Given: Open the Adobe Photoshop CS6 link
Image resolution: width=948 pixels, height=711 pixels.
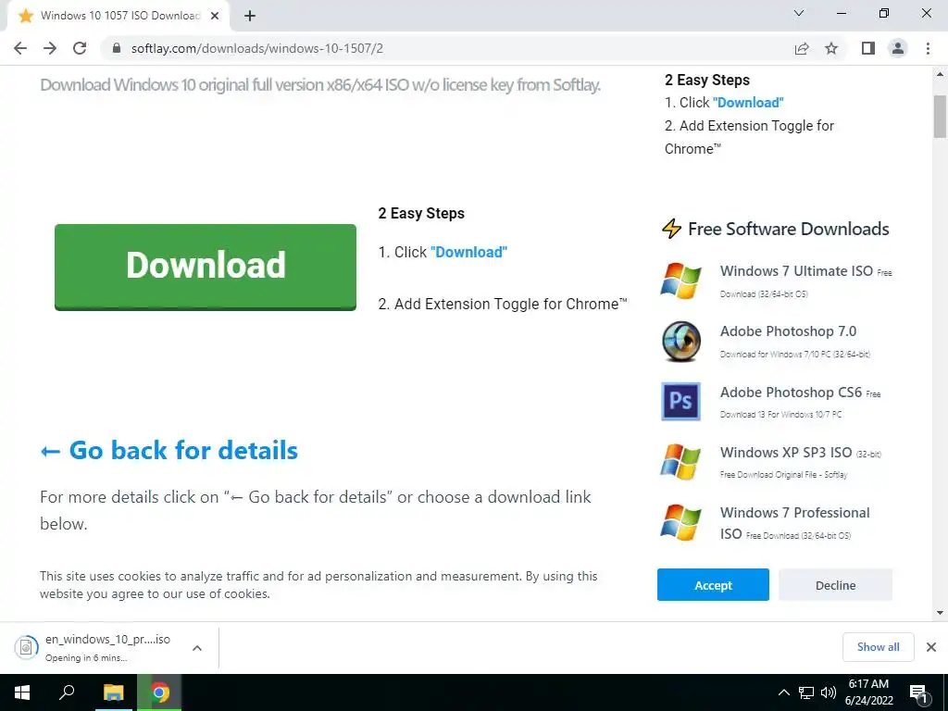Looking at the screenshot, I should tap(791, 393).
